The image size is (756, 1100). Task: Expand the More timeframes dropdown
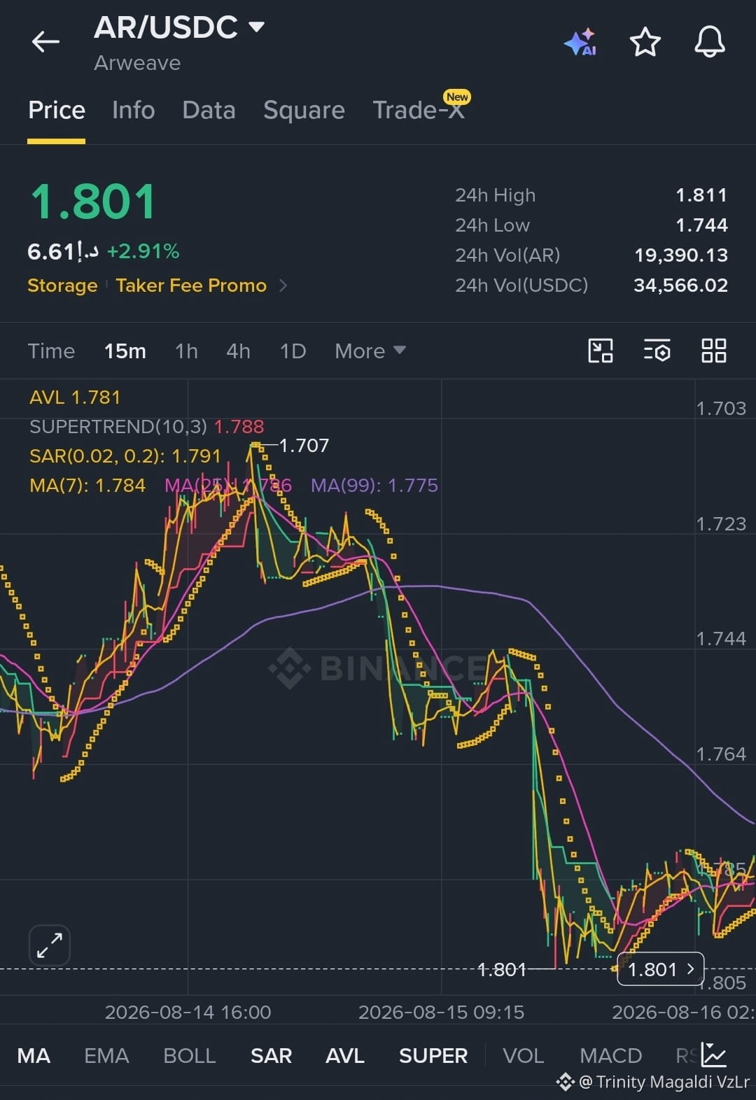coord(370,351)
